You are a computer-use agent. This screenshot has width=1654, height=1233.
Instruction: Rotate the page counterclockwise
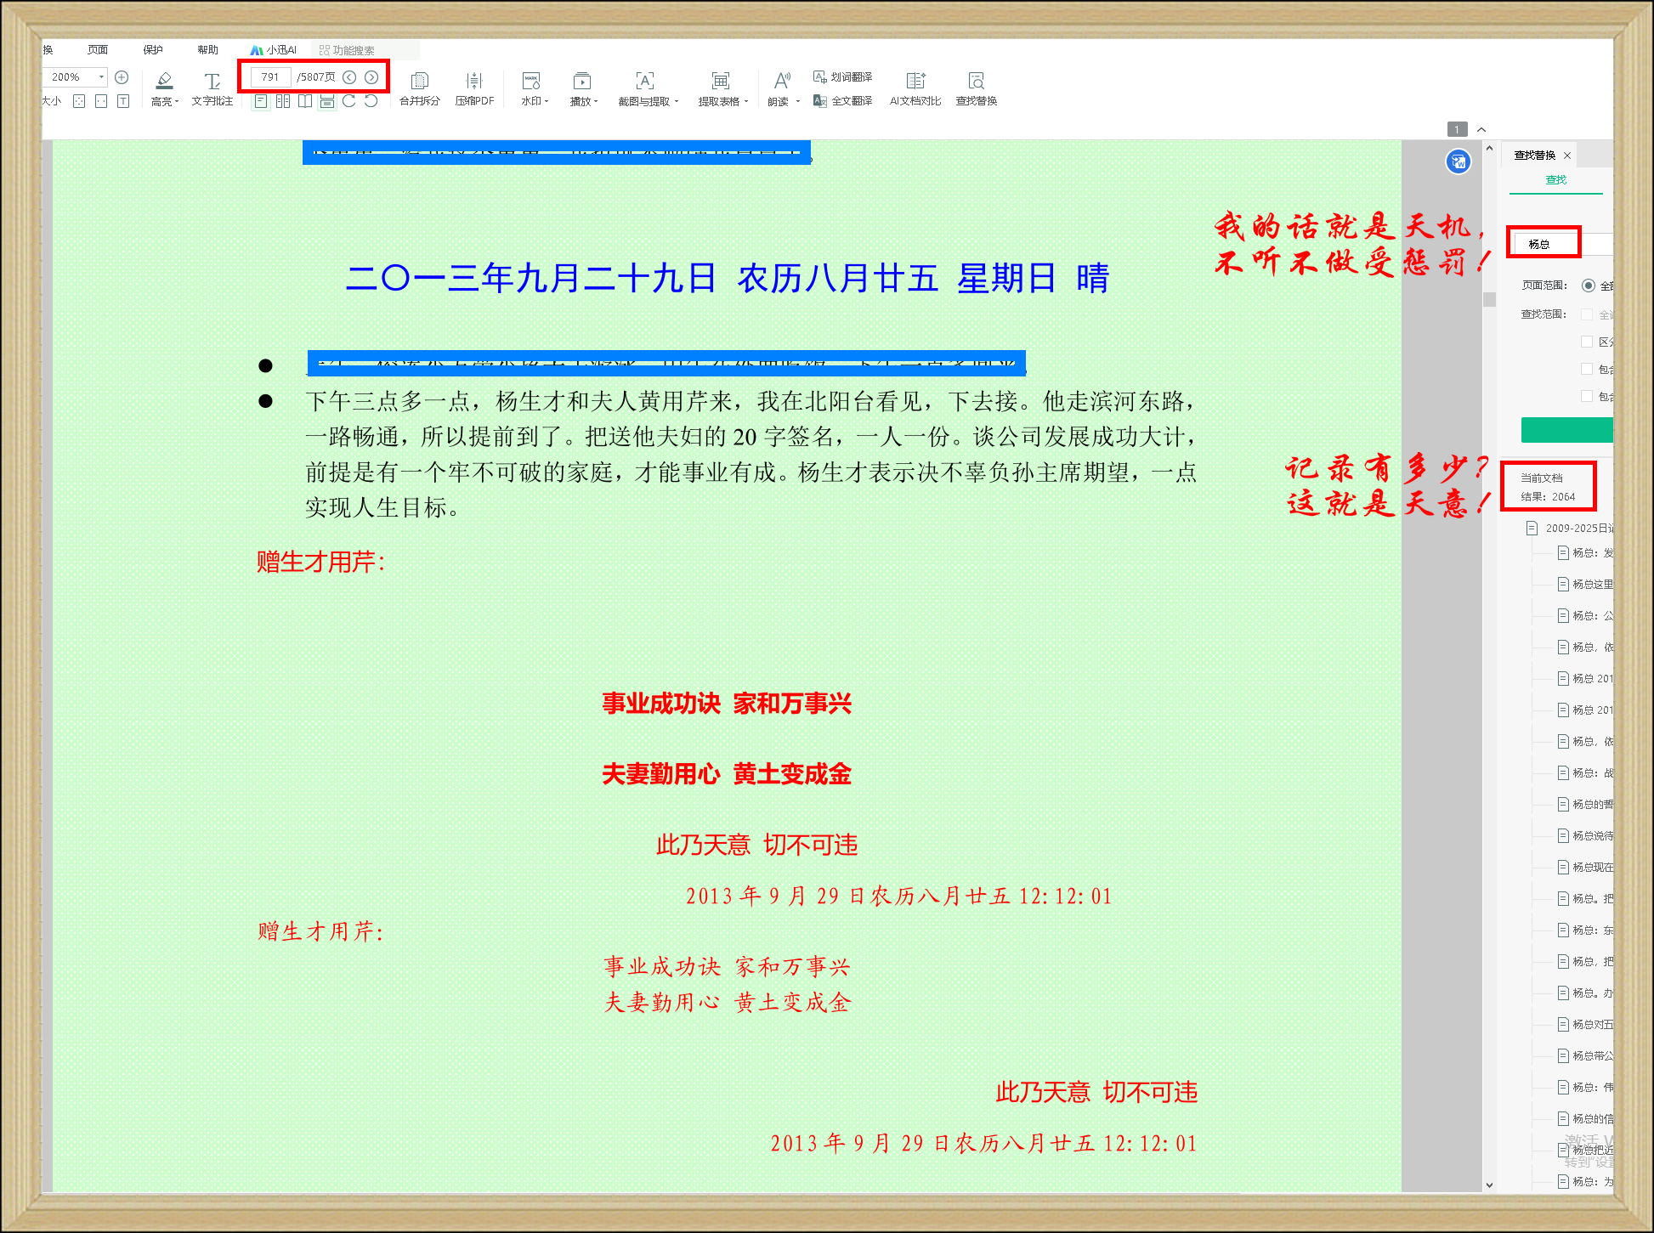click(371, 101)
